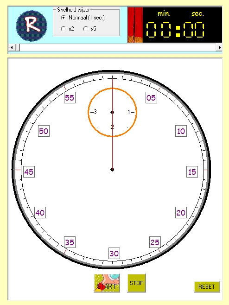Click the 55 seconds marker box
Screen dimensions: 229x305
70,98
